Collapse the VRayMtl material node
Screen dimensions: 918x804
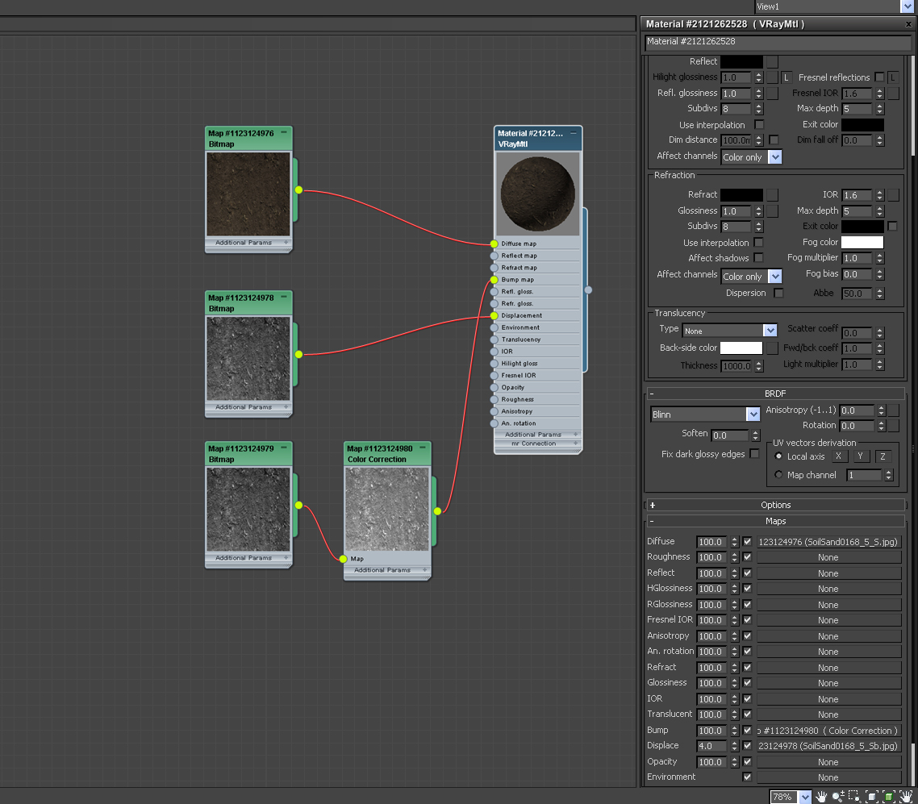pos(574,133)
